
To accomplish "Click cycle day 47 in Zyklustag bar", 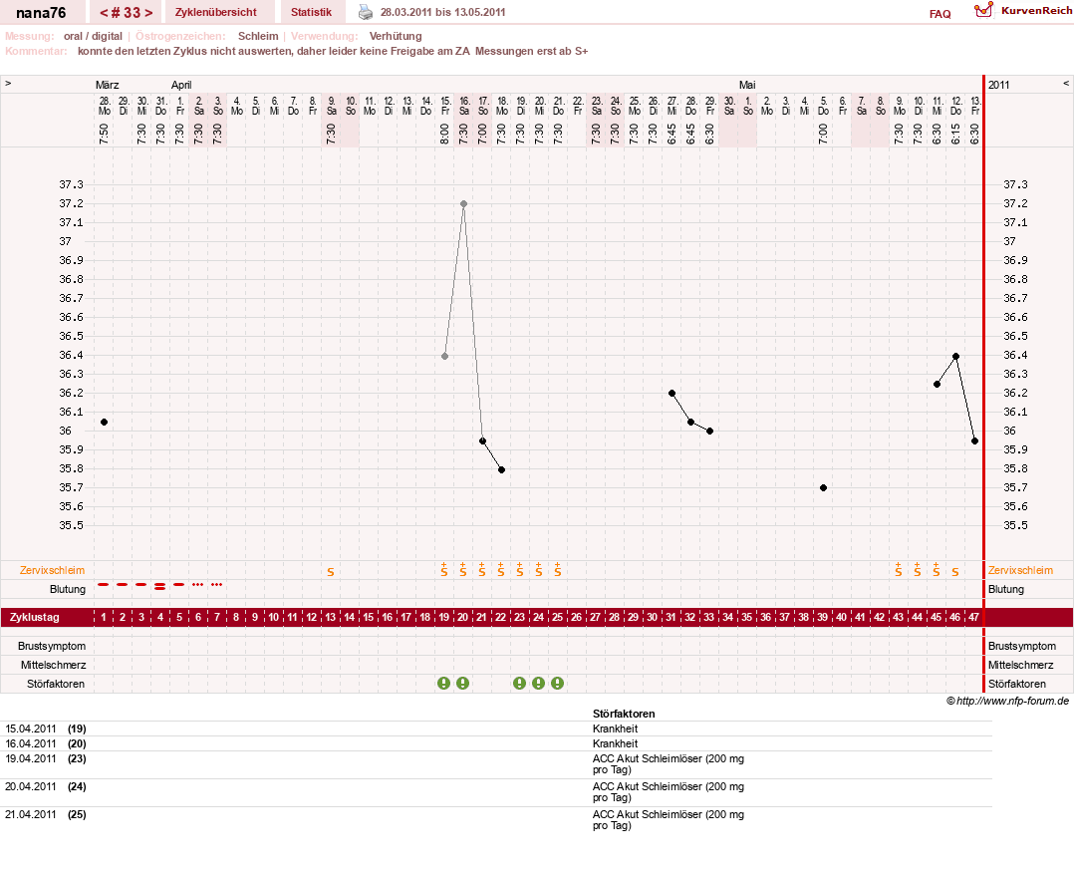I will [x=973, y=617].
